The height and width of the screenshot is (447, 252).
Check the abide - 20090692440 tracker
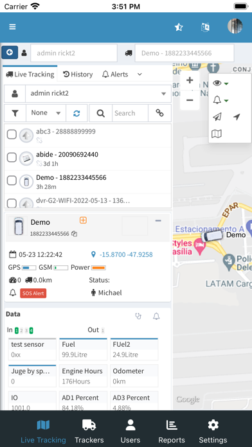[x=12, y=157]
